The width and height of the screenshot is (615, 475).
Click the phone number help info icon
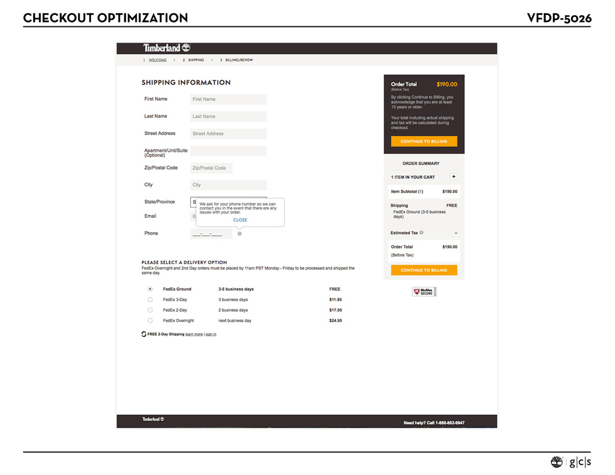(x=240, y=234)
